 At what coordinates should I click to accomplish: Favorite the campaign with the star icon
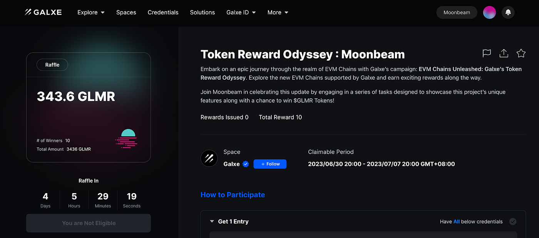[x=521, y=53]
